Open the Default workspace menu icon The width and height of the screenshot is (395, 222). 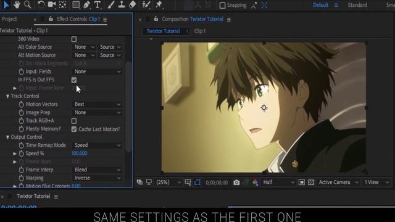pos(336,5)
